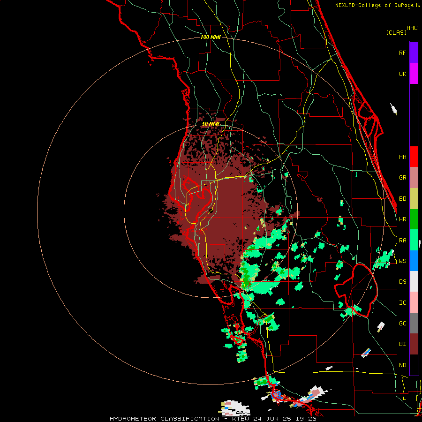
Task: Click the dark green HR legend swatch
Action: pos(414,219)
